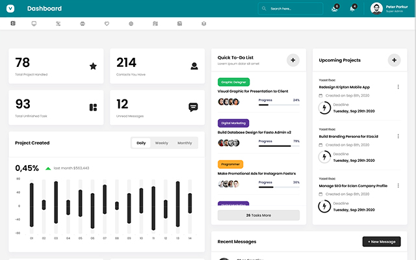Click the person icon on Contacts You Have
Screen dimensions: 416x260
(194, 66)
